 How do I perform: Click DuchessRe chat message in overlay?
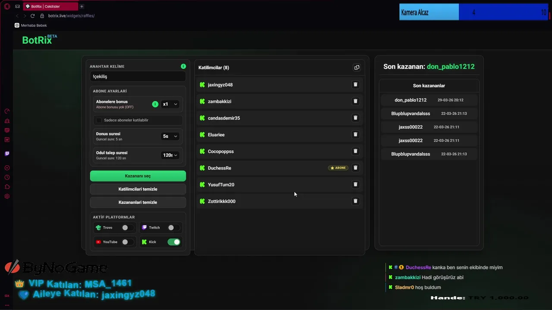pos(445,267)
